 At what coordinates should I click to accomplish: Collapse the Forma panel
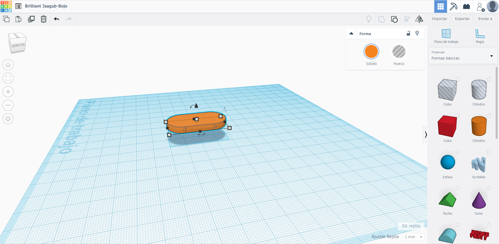point(351,34)
